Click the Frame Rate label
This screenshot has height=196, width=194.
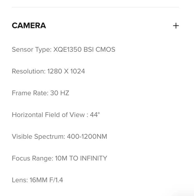pyautogui.click(x=30, y=93)
